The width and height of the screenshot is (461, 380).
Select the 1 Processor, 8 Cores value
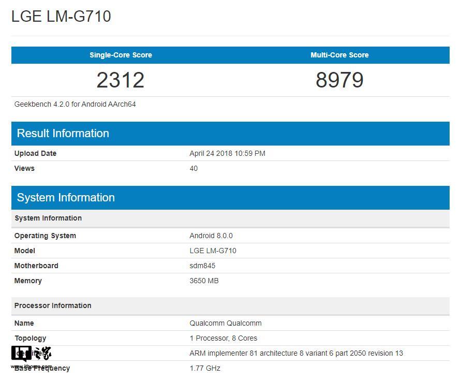pyautogui.click(x=224, y=338)
